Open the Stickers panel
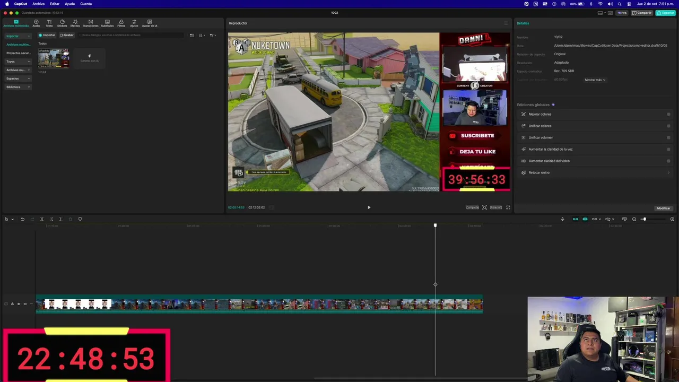The image size is (679, 382). pyautogui.click(x=62, y=23)
